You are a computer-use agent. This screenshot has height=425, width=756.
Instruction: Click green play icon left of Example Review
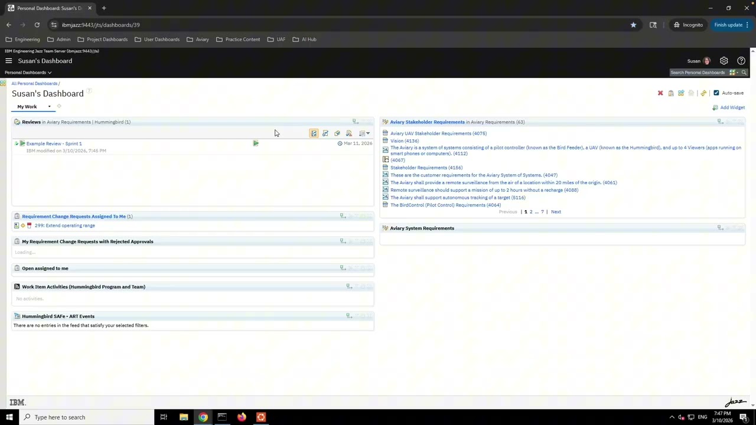point(22,143)
